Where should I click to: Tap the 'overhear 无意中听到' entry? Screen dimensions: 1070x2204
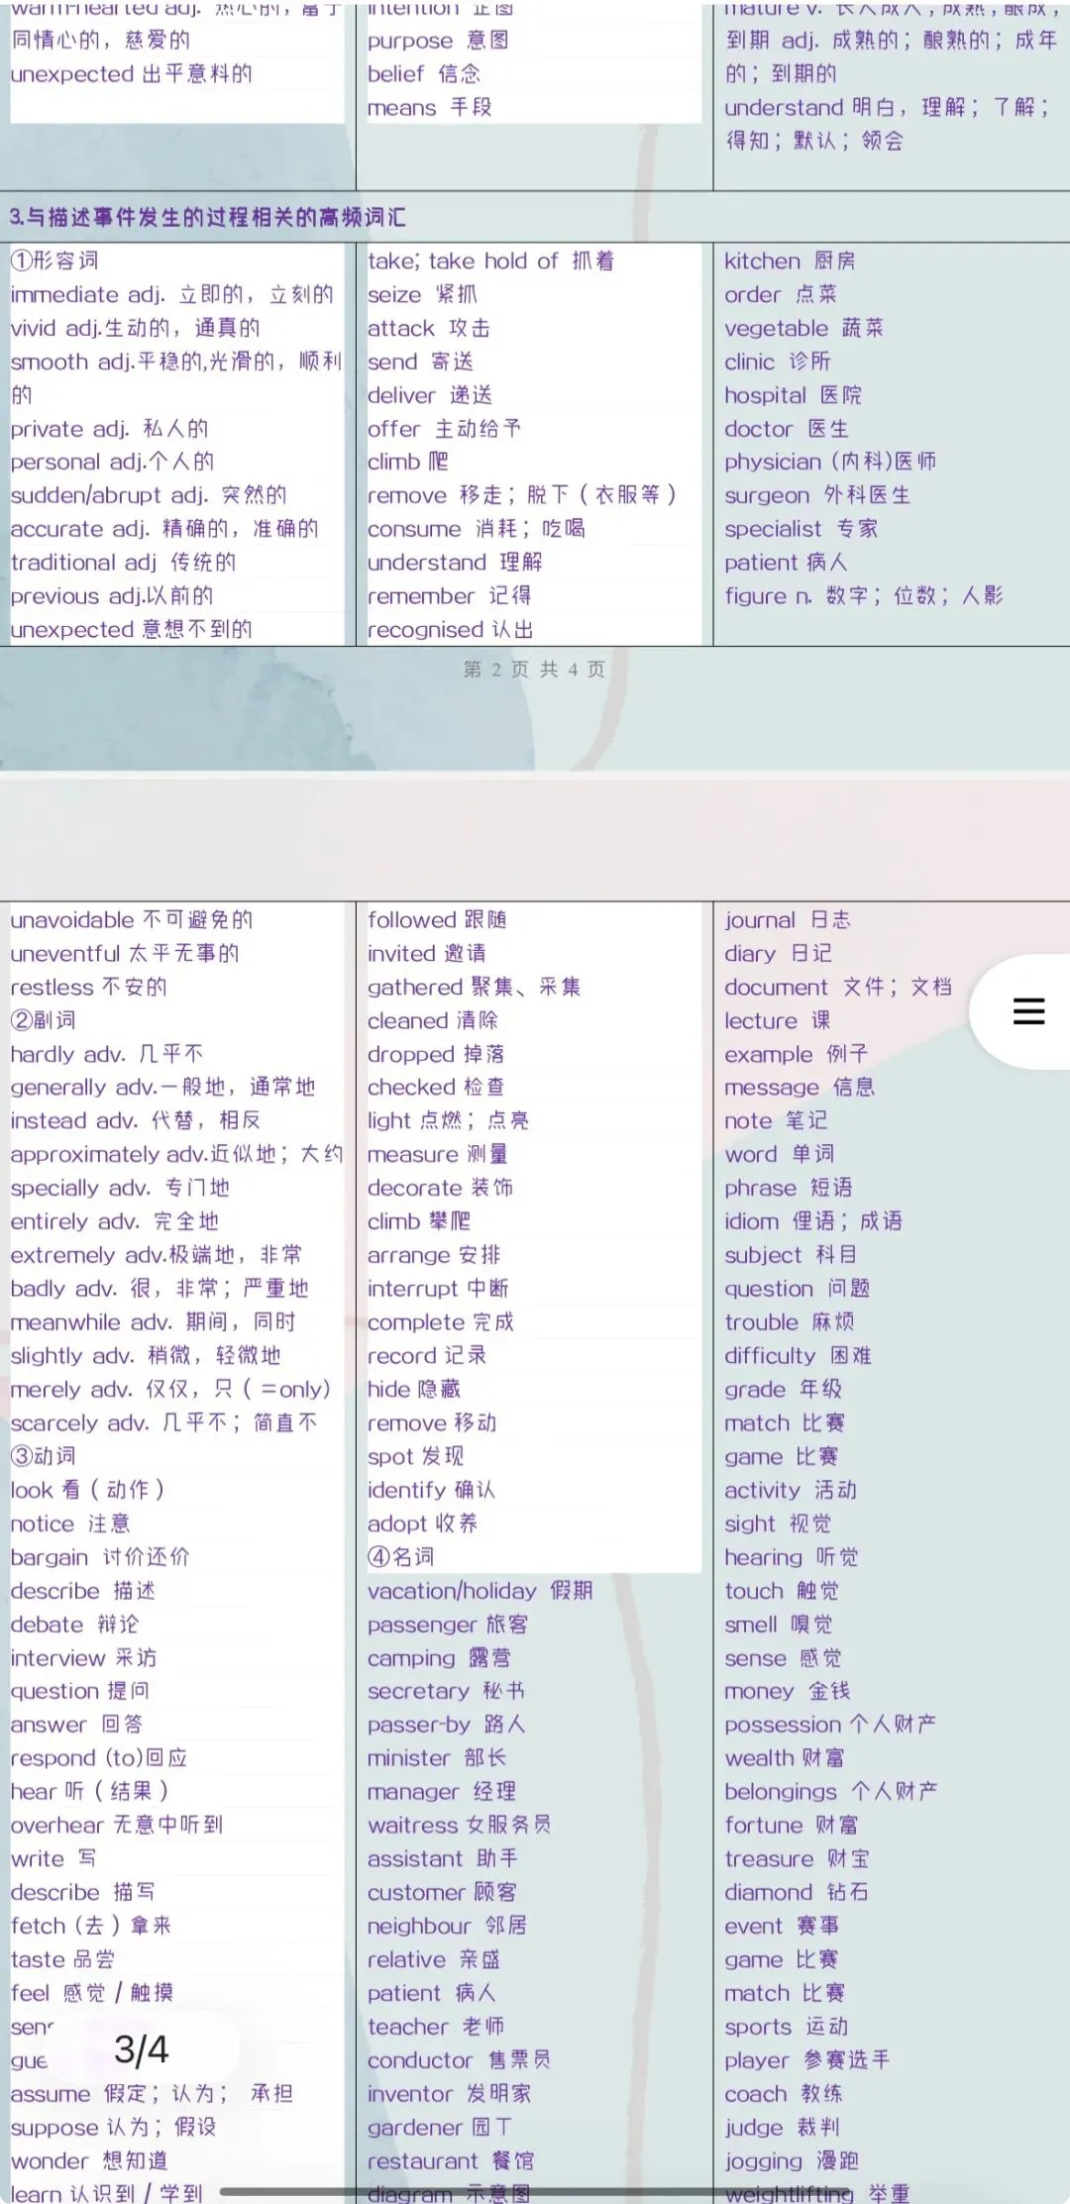click(x=117, y=1826)
